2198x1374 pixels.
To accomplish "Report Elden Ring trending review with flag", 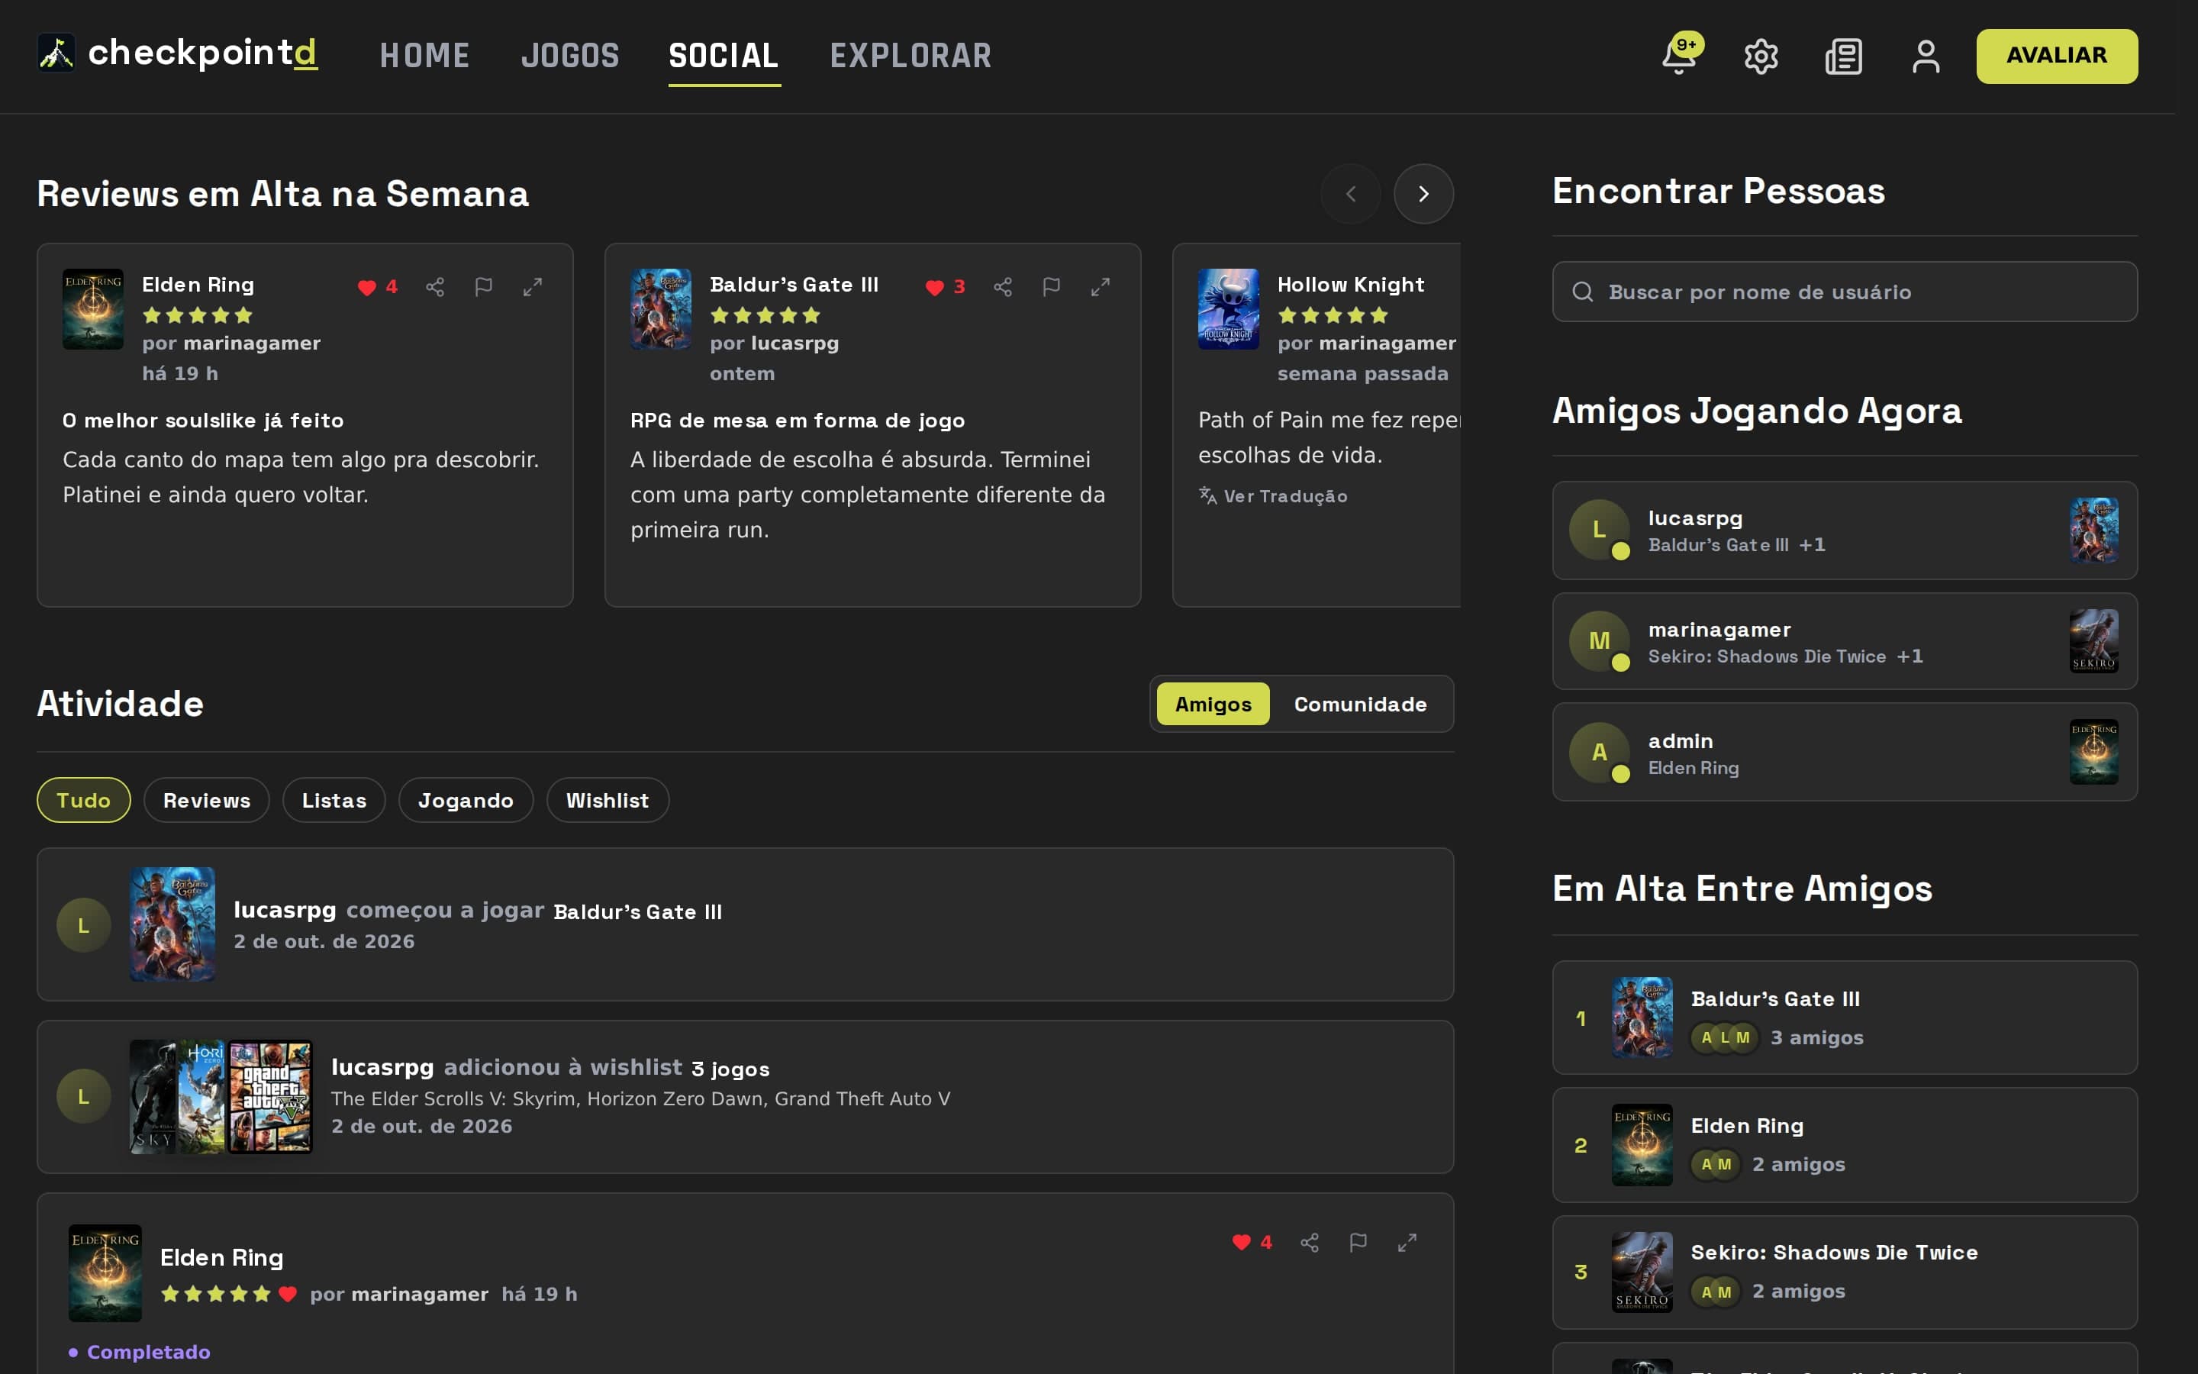I will [484, 287].
